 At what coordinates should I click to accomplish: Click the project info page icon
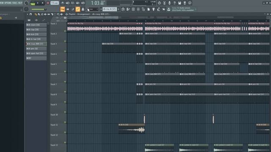pos(149,9)
